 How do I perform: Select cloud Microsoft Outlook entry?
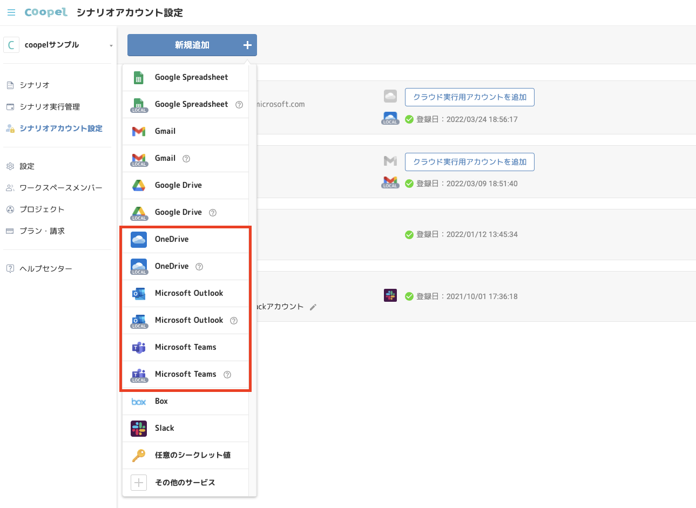(186, 293)
